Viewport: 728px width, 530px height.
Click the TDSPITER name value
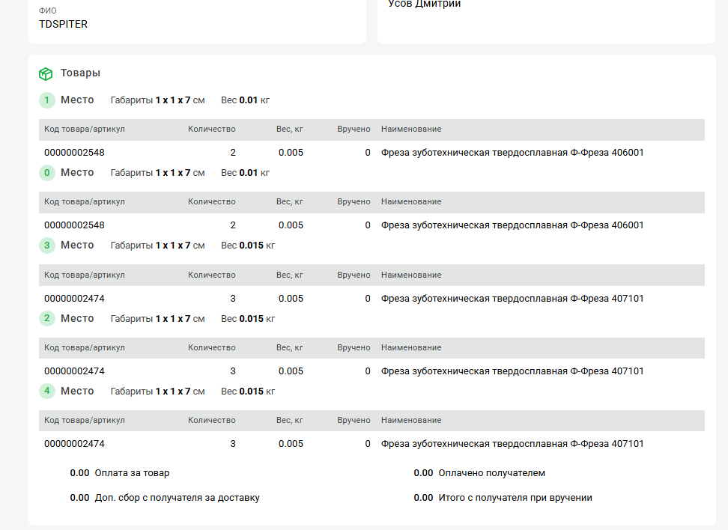[63, 24]
